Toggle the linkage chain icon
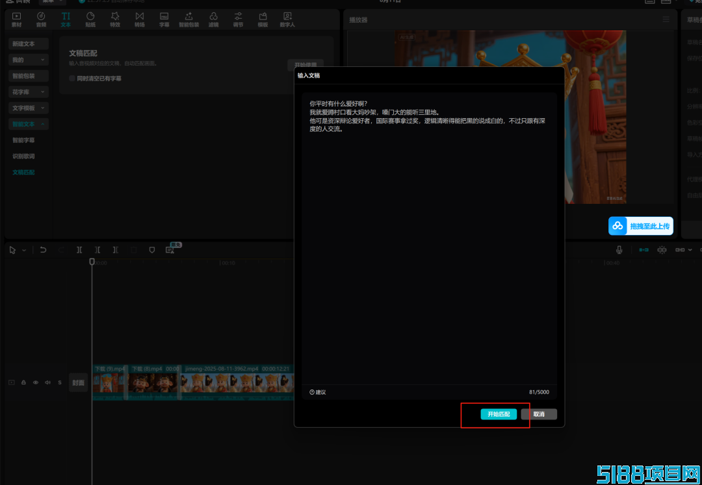702x485 pixels. [680, 250]
